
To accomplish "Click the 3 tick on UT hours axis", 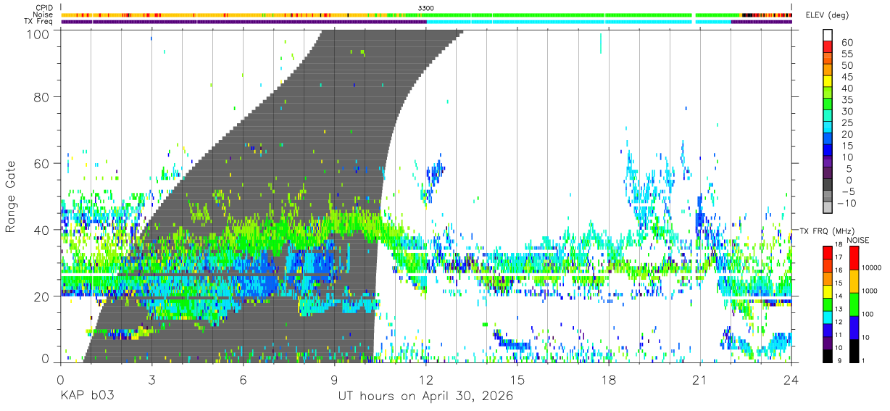I will 151,379.
